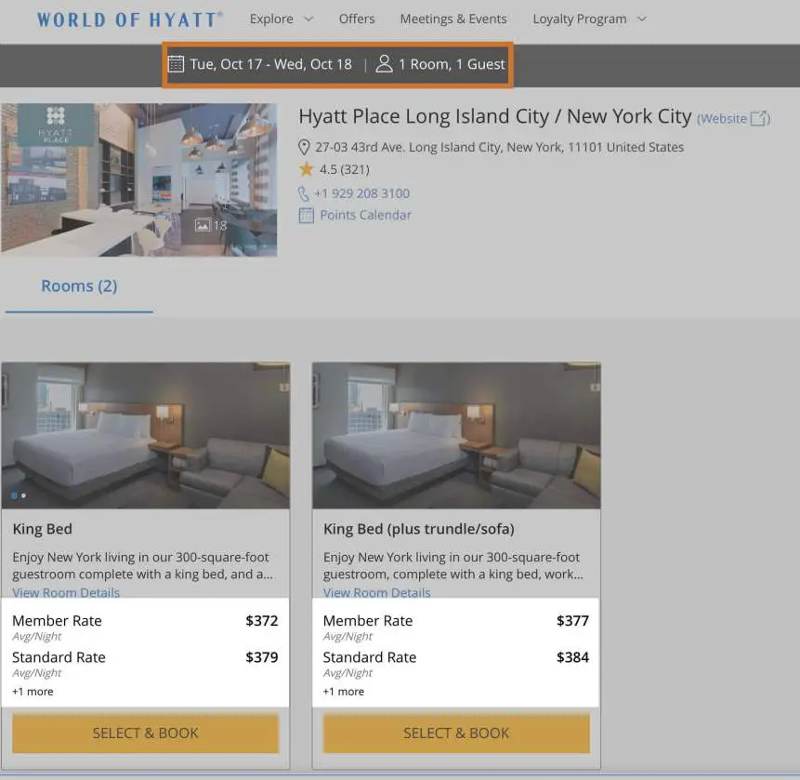800x780 pixels.
Task: Open the Points Calendar link
Action: (365, 215)
